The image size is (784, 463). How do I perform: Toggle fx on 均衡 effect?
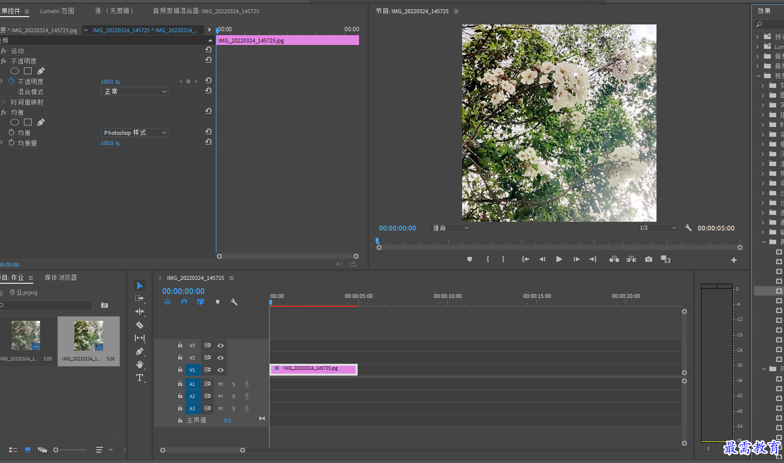tap(4, 112)
